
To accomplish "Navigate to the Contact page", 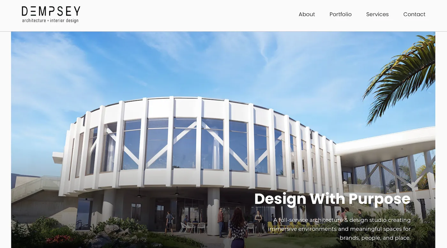I will 414,14.
